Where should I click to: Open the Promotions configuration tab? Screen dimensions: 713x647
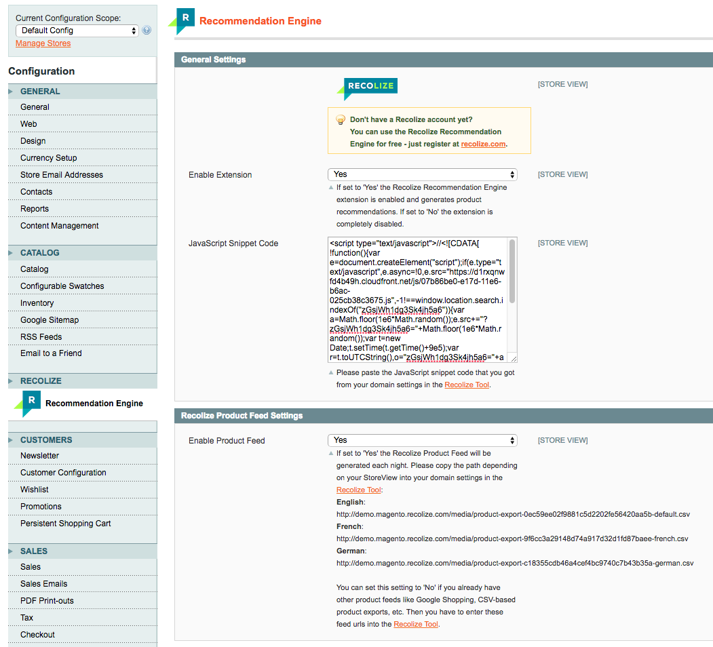(x=82, y=507)
